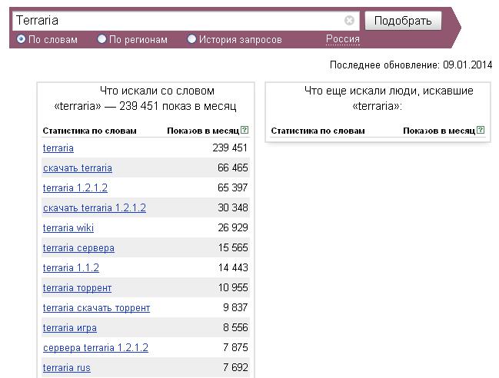Viewport: 499px width, 378px height.
Task: Select the 7 875 impressions value
Action: [235, 347]
